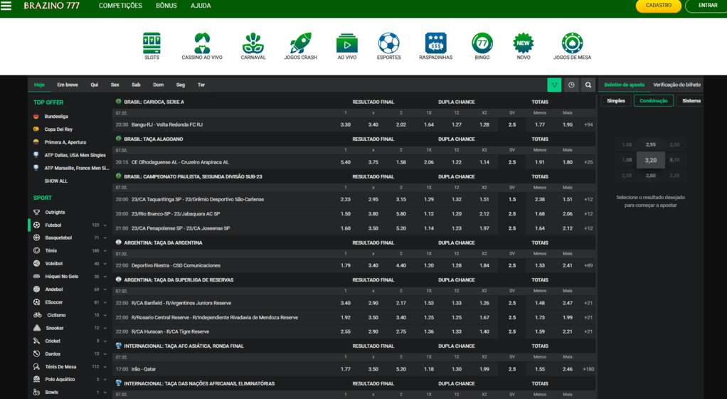Click the clock time filter icon
The width and height of the screenshot is (727, 399).
571,85
